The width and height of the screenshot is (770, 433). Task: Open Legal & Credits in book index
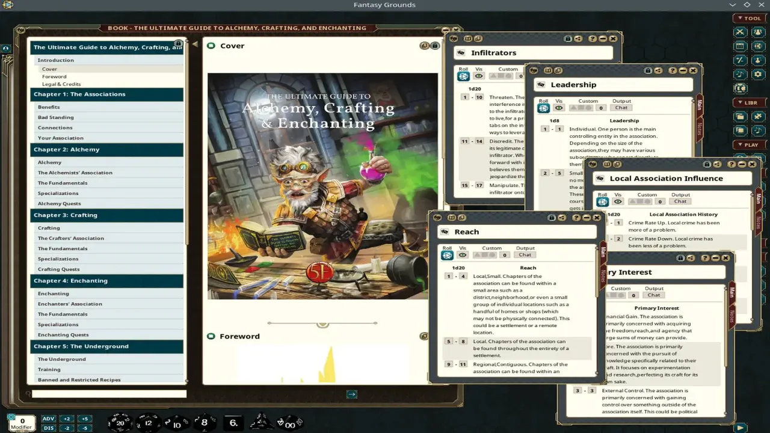(x=61, y=84)
